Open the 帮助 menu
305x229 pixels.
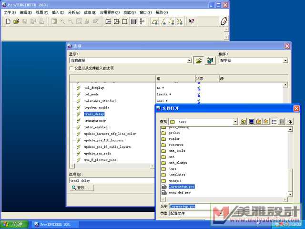coord(162,12)
